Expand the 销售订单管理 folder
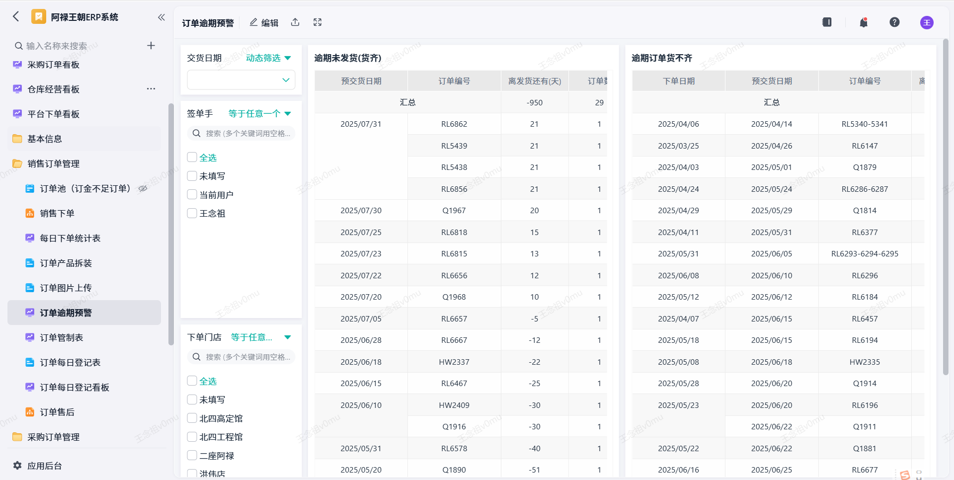The image size is (954, 480). tap(84, 163)
